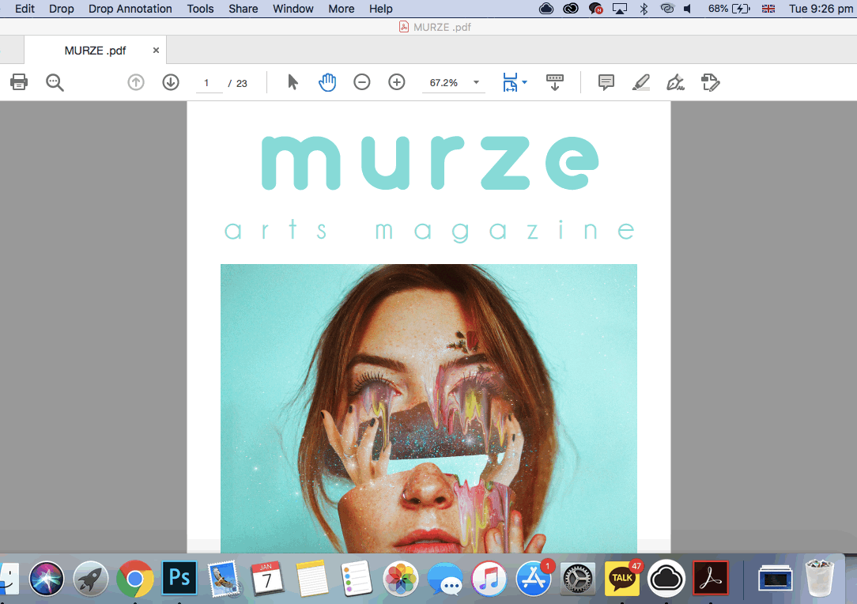
Task: Select the MURZE .pdf document tab
Action: click(95, 51)
